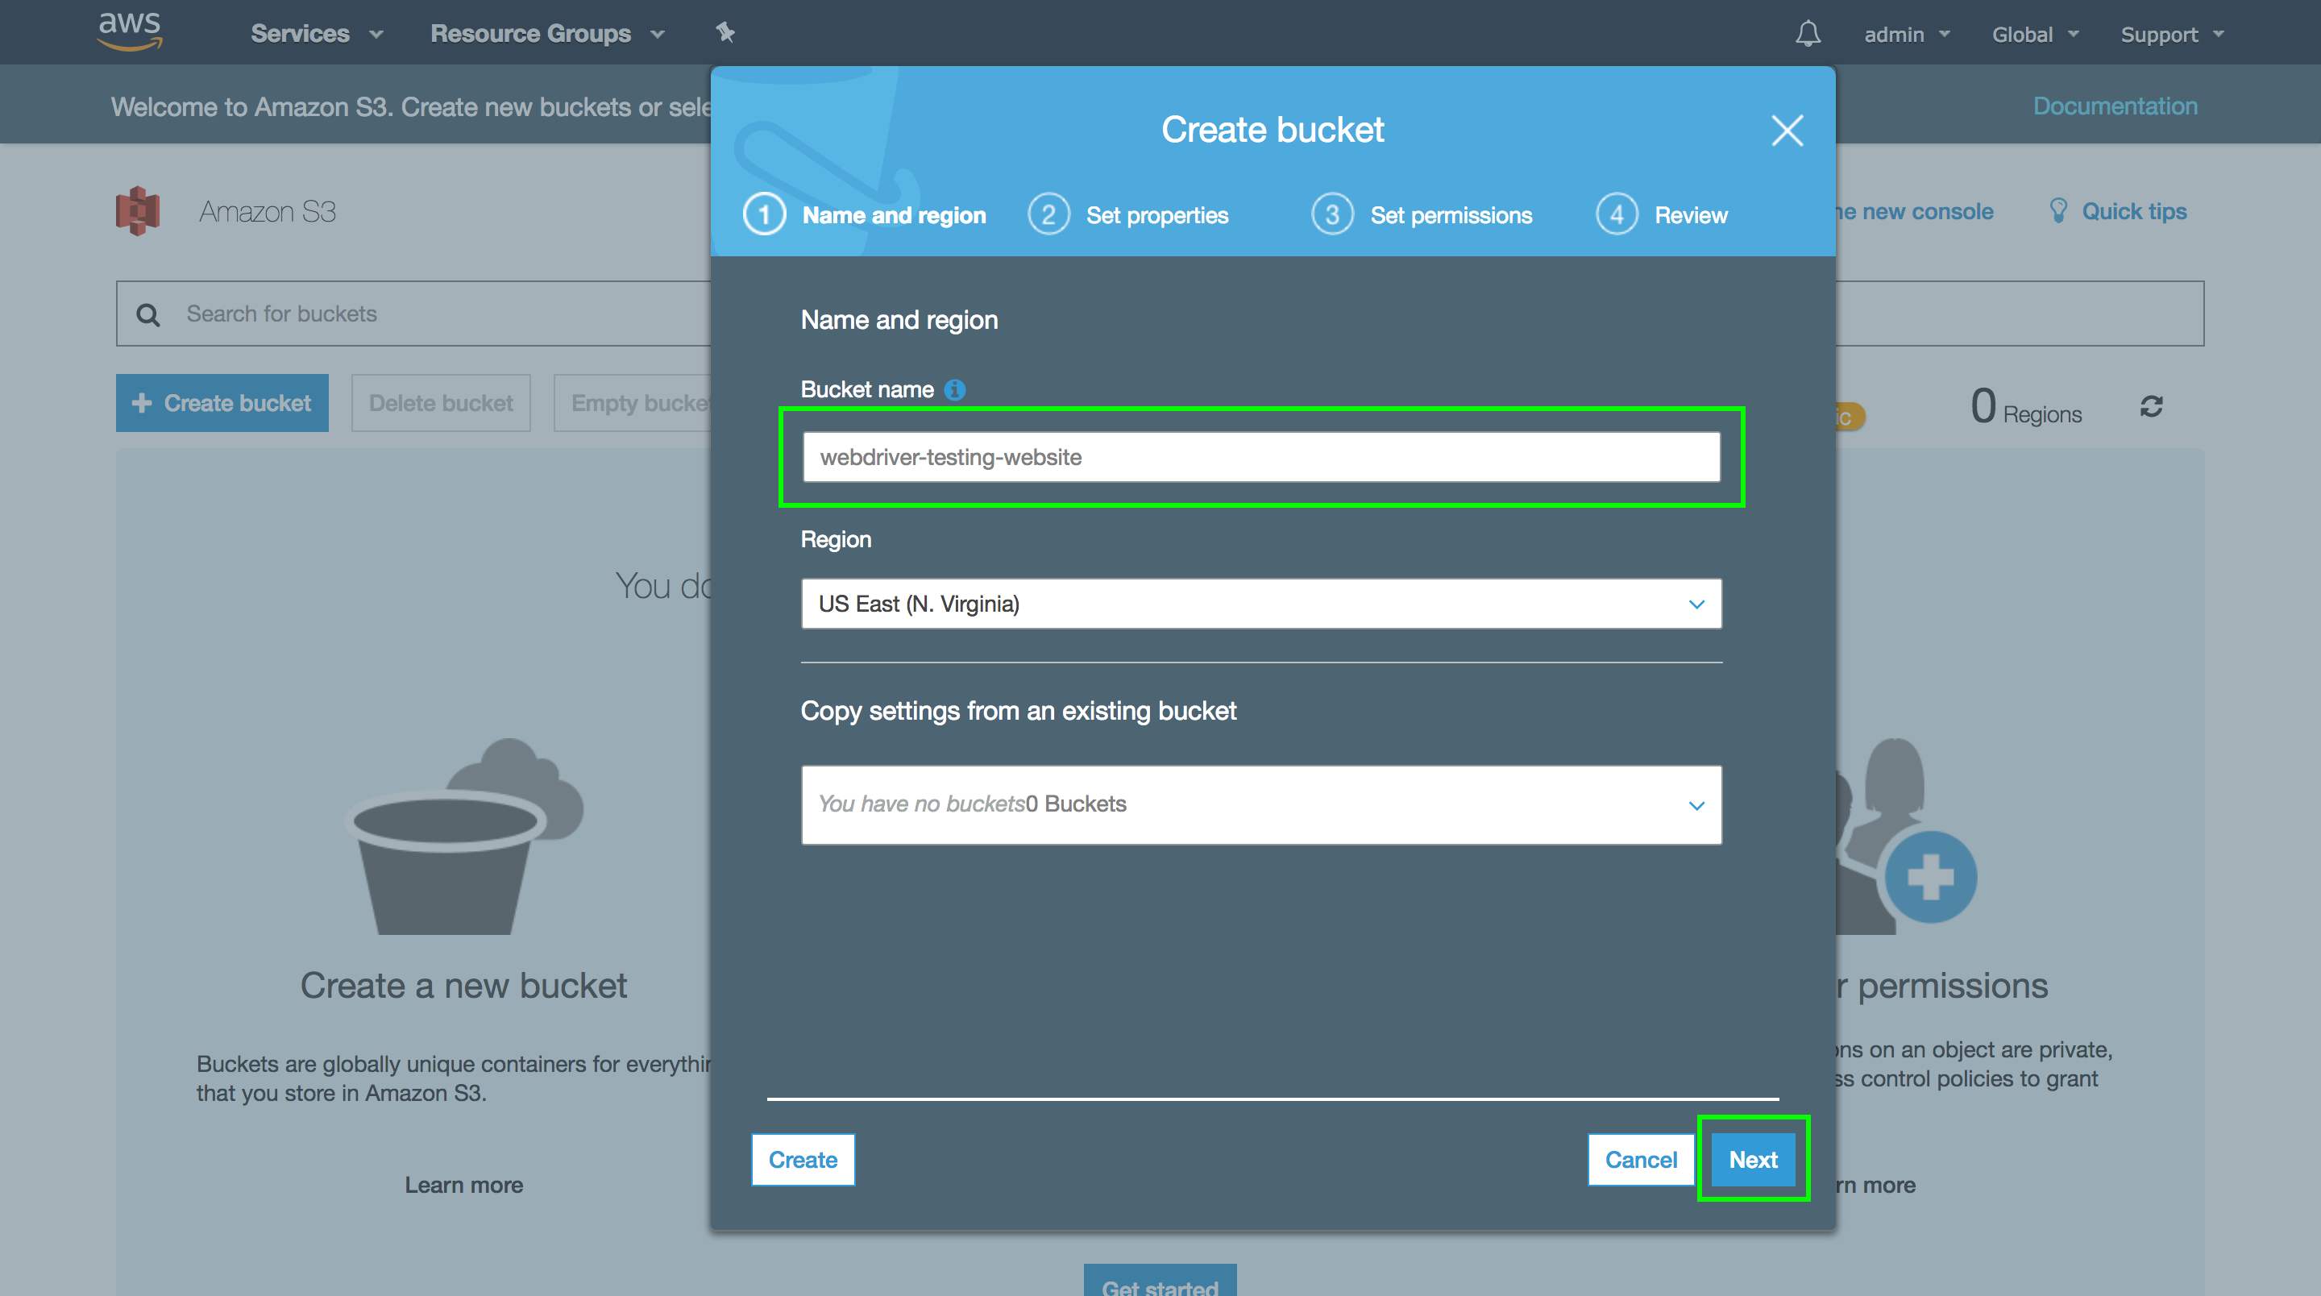Screen dimensions: 2321x1296
Task: Click the Bucket name text field
Action: tap(1260, 457)
